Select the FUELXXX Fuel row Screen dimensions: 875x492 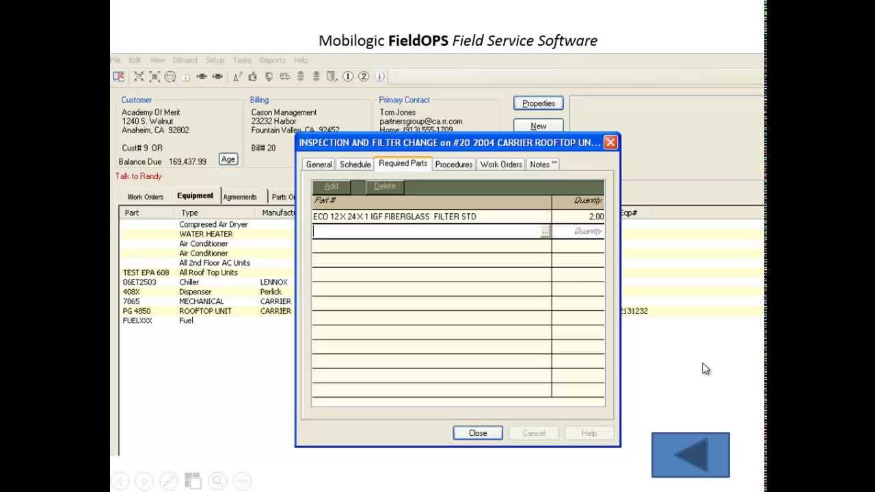[208, 320]
